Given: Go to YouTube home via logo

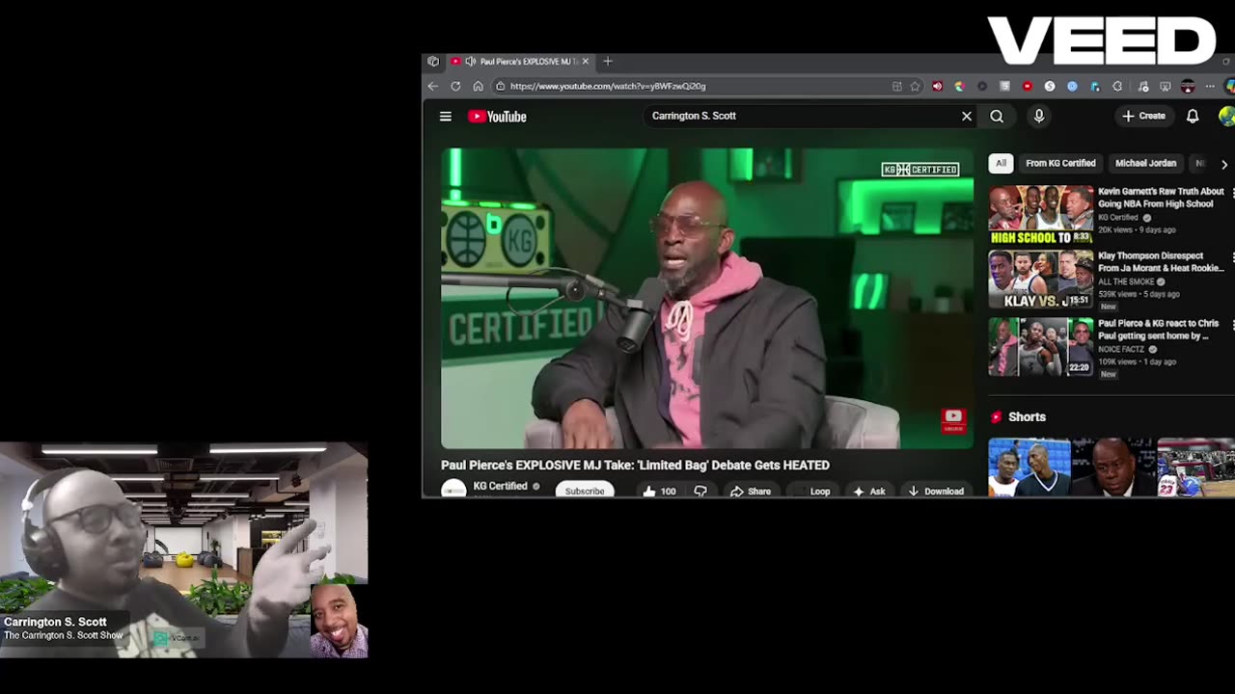Looking at the screenshot, I should [498, 117].
